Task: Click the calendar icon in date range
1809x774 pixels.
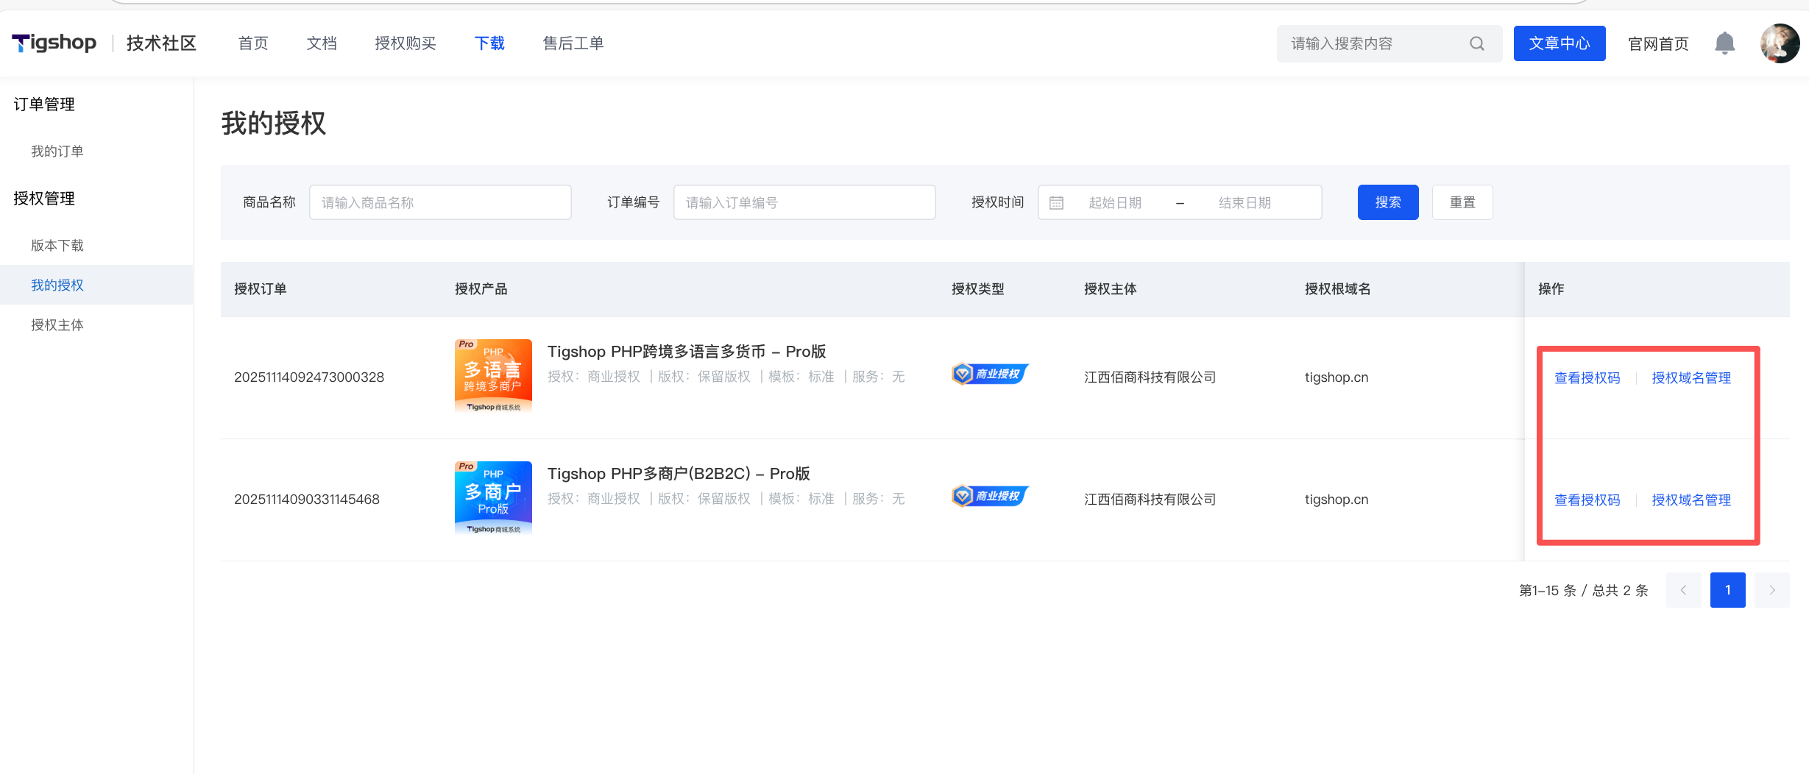Action: click(x=1056, y=203)
